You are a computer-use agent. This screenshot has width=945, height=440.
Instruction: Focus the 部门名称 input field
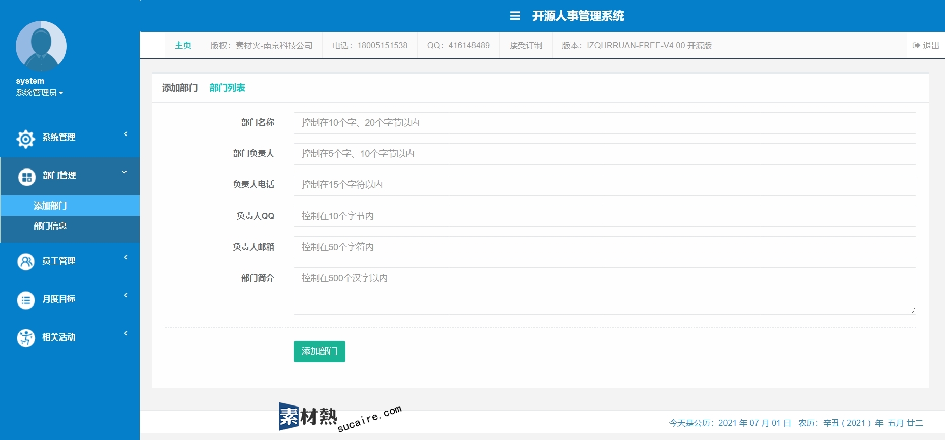pyautogui.click(x=605, y=123)
